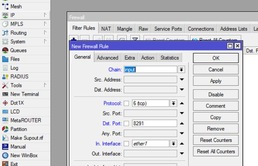Click the Disable button
Viewport: 258px width, 166px height.
click(216, 95)
